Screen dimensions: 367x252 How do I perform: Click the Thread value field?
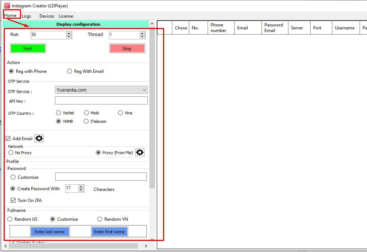pos(125,35)
